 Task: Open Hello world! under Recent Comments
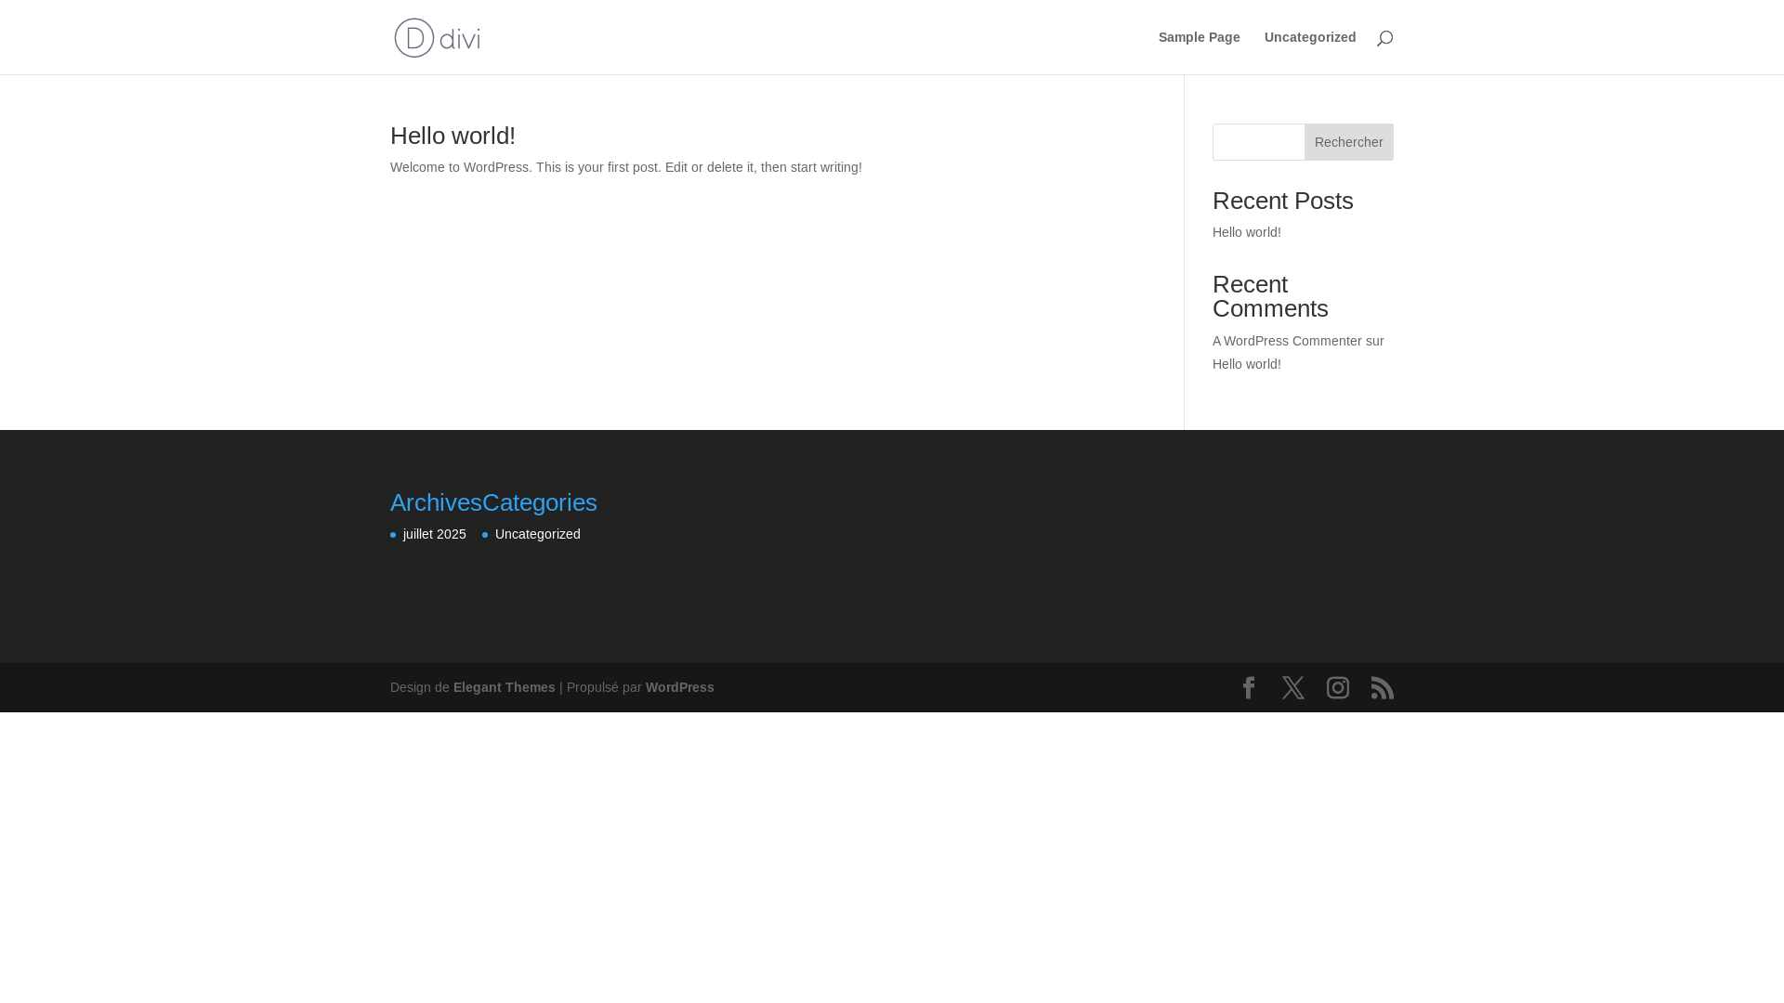coord(1246,364)
